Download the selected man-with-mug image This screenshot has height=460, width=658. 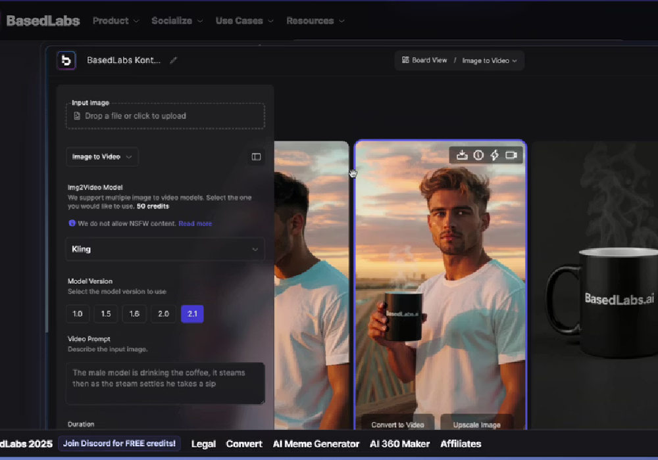point(462,155)
